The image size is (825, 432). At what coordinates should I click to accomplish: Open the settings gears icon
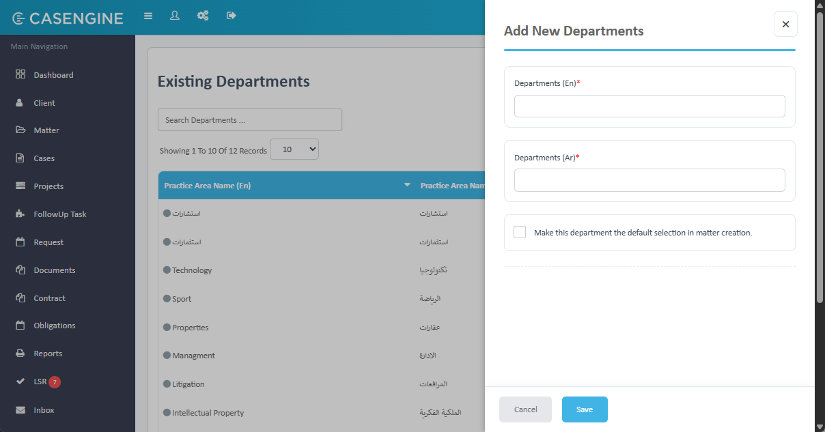point(203,15)
